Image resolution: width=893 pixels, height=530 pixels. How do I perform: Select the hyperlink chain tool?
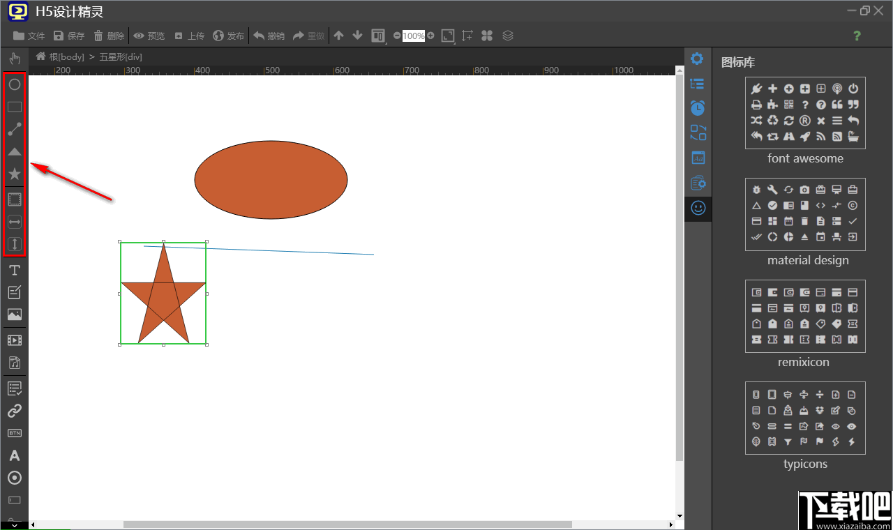pyautogui.click(x=14, y=411)
